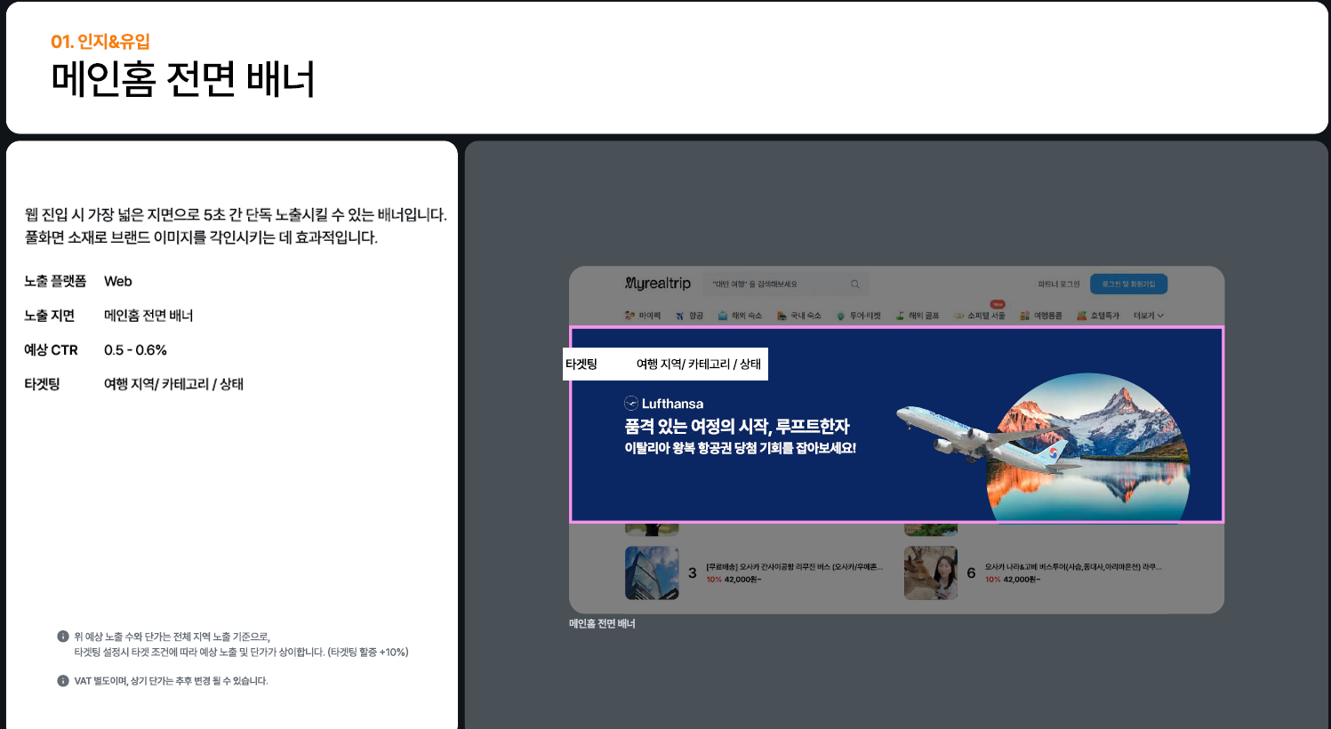Click the 42,000원~ price of item 3

coord(743,580)
